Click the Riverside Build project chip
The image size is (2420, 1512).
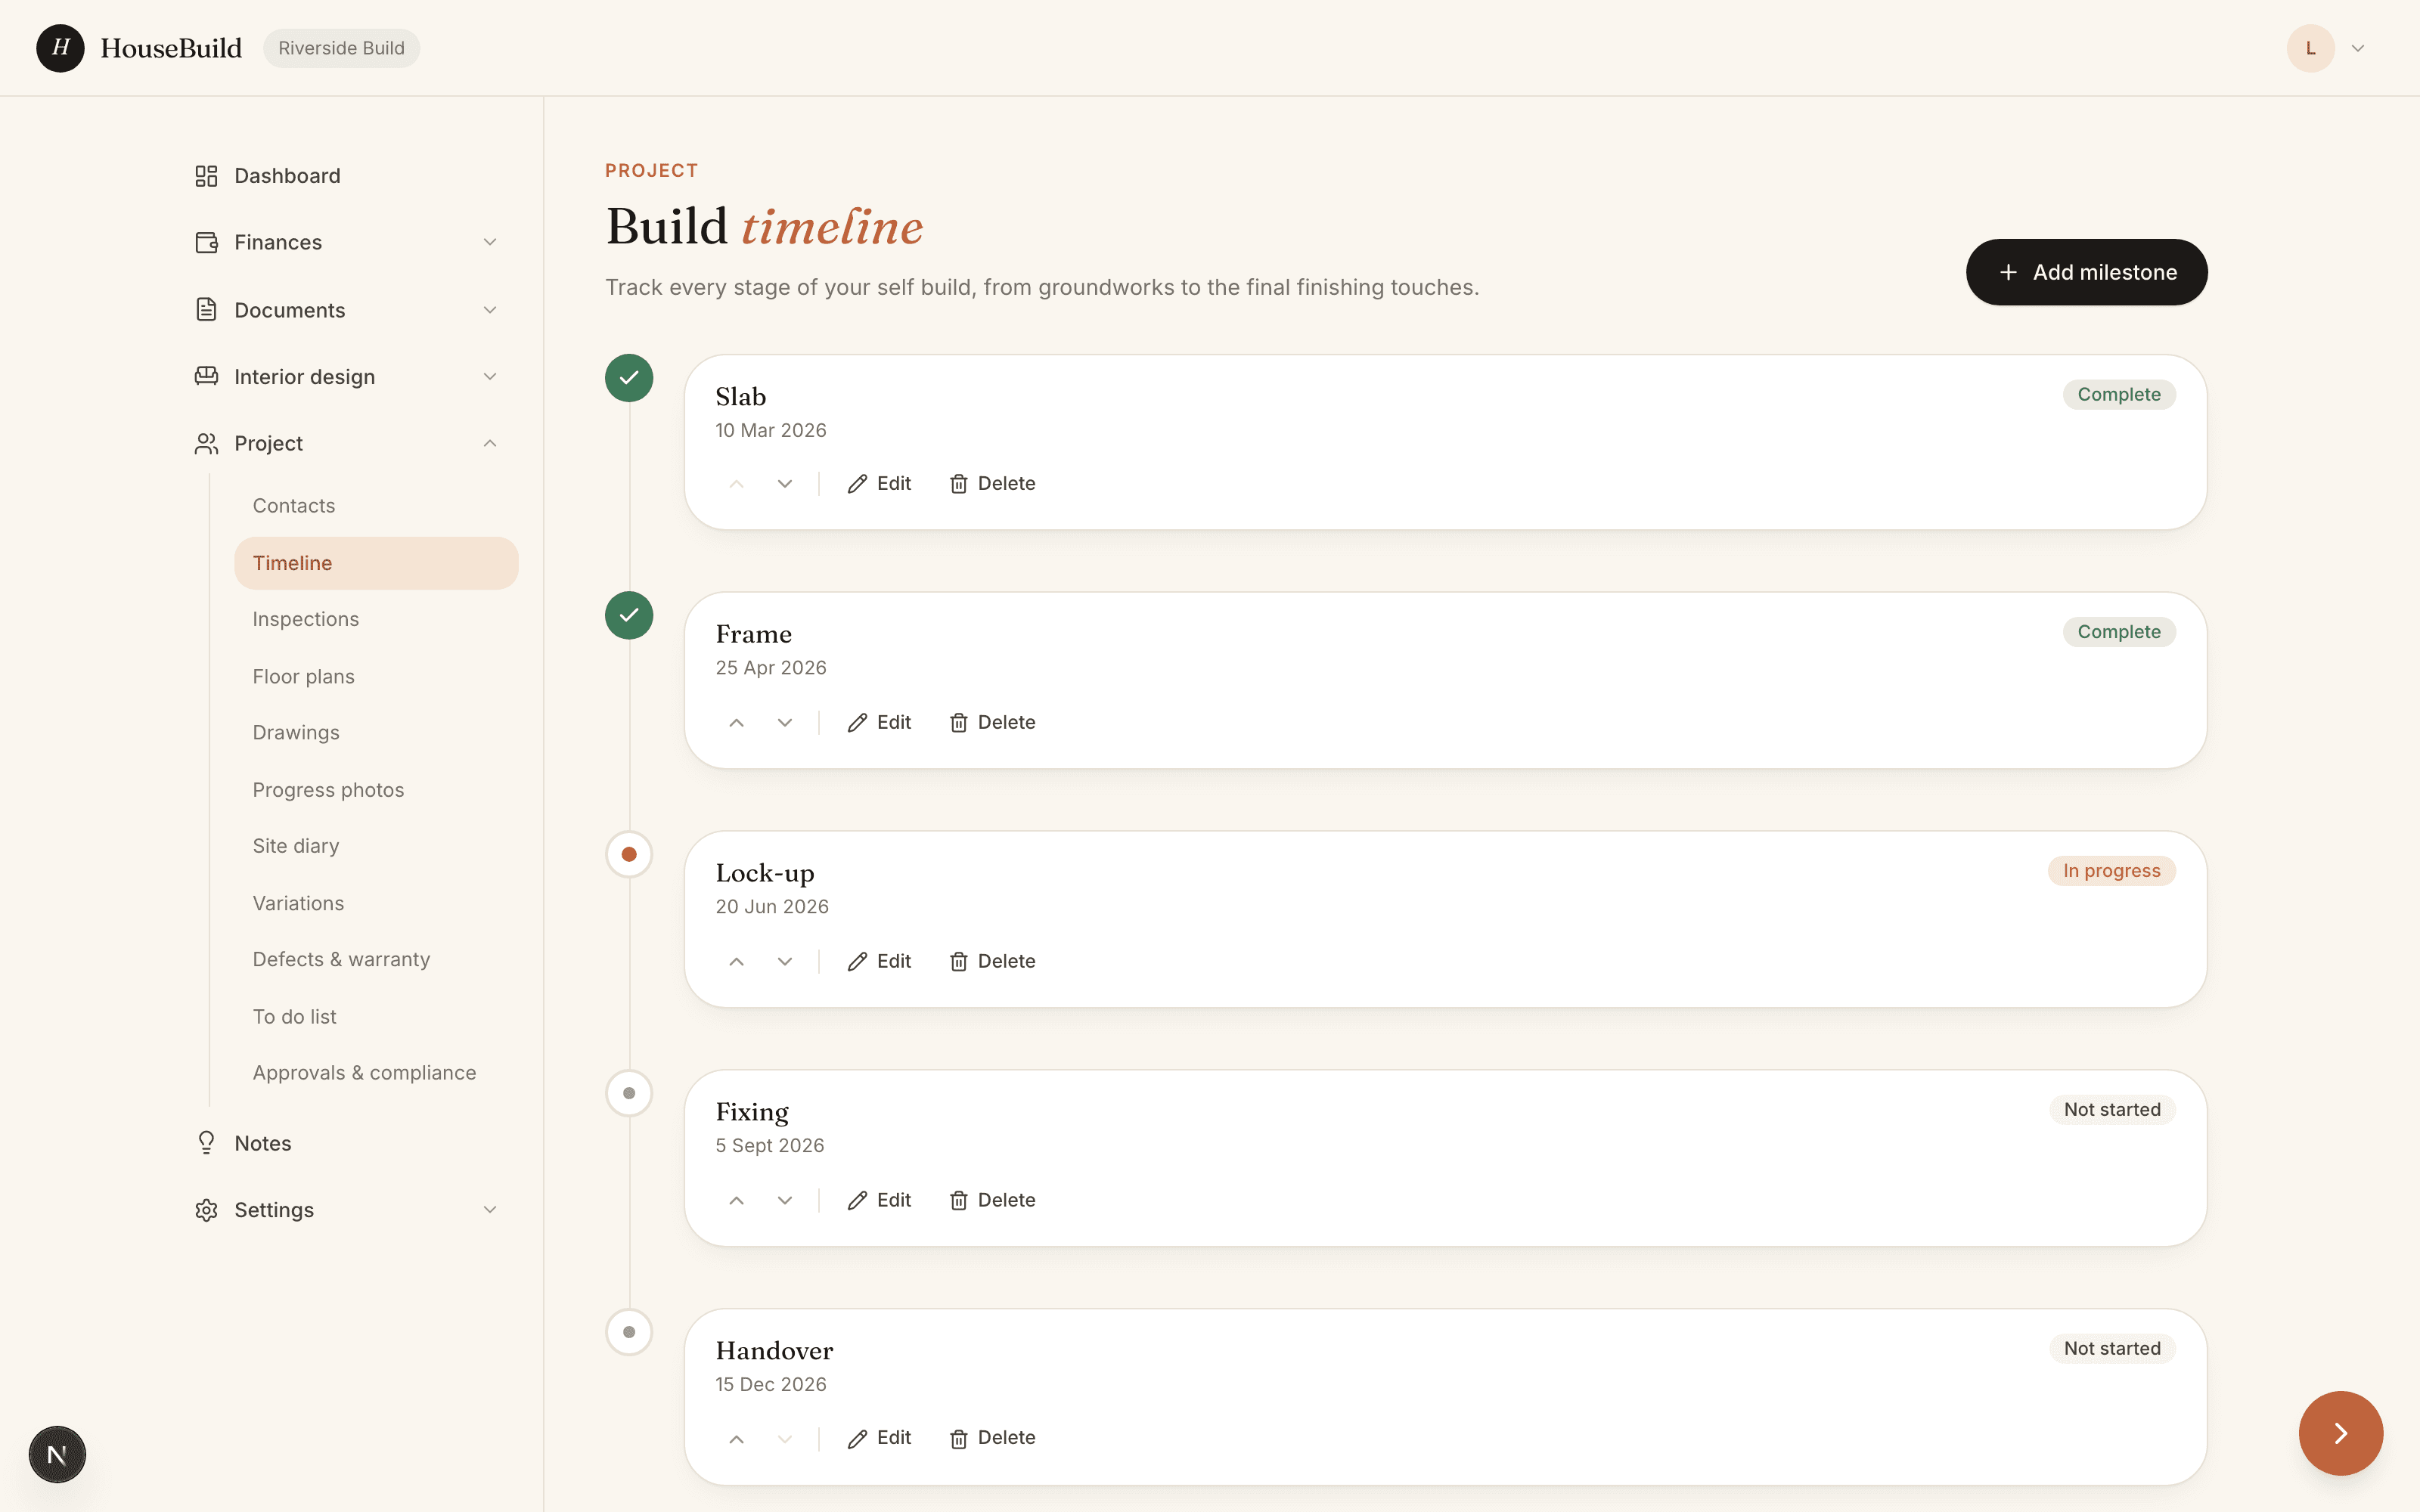pyautogui.click(x=341, y=48)
